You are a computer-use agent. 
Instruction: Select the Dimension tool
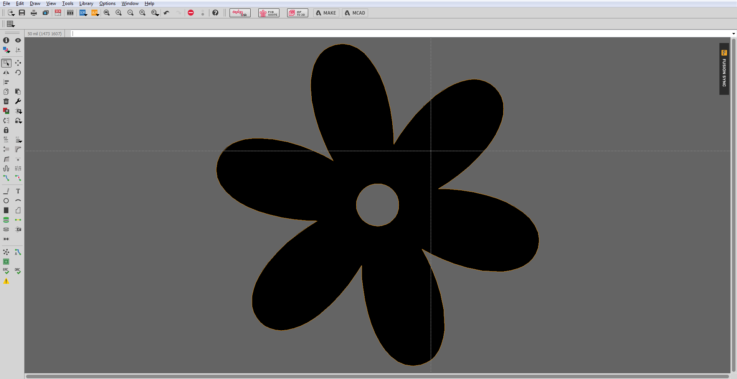pyautogui.click(x=6, y=239)
